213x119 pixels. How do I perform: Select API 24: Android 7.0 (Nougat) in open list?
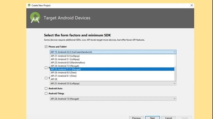(x=112, y=66)
